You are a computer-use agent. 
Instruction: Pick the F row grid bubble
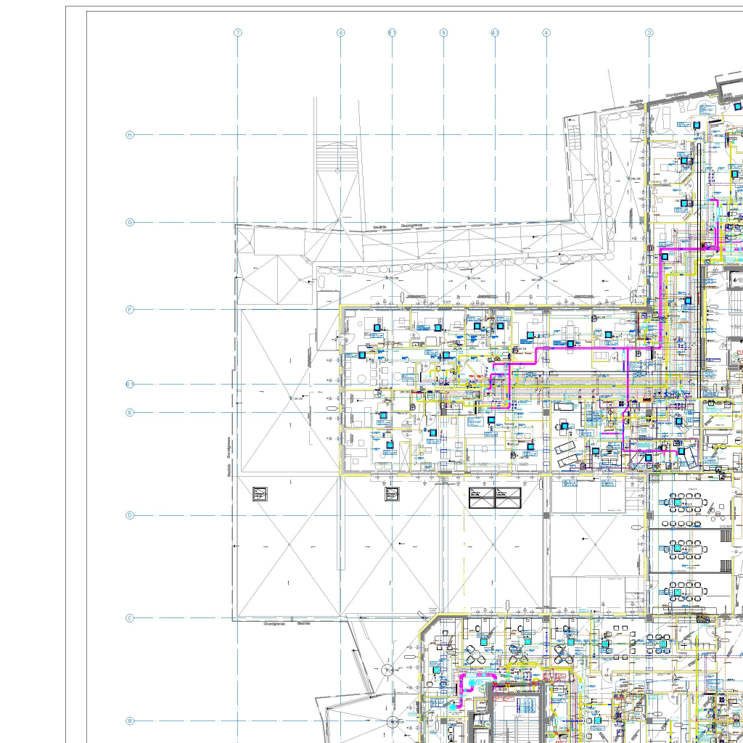[x=130, y=310]
